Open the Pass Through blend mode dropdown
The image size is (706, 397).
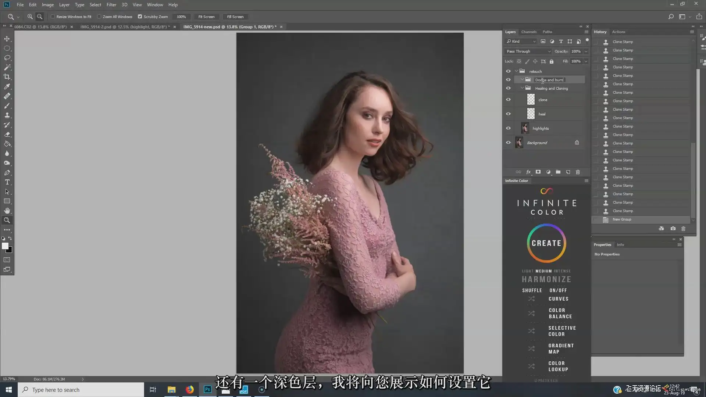[528, 51]
